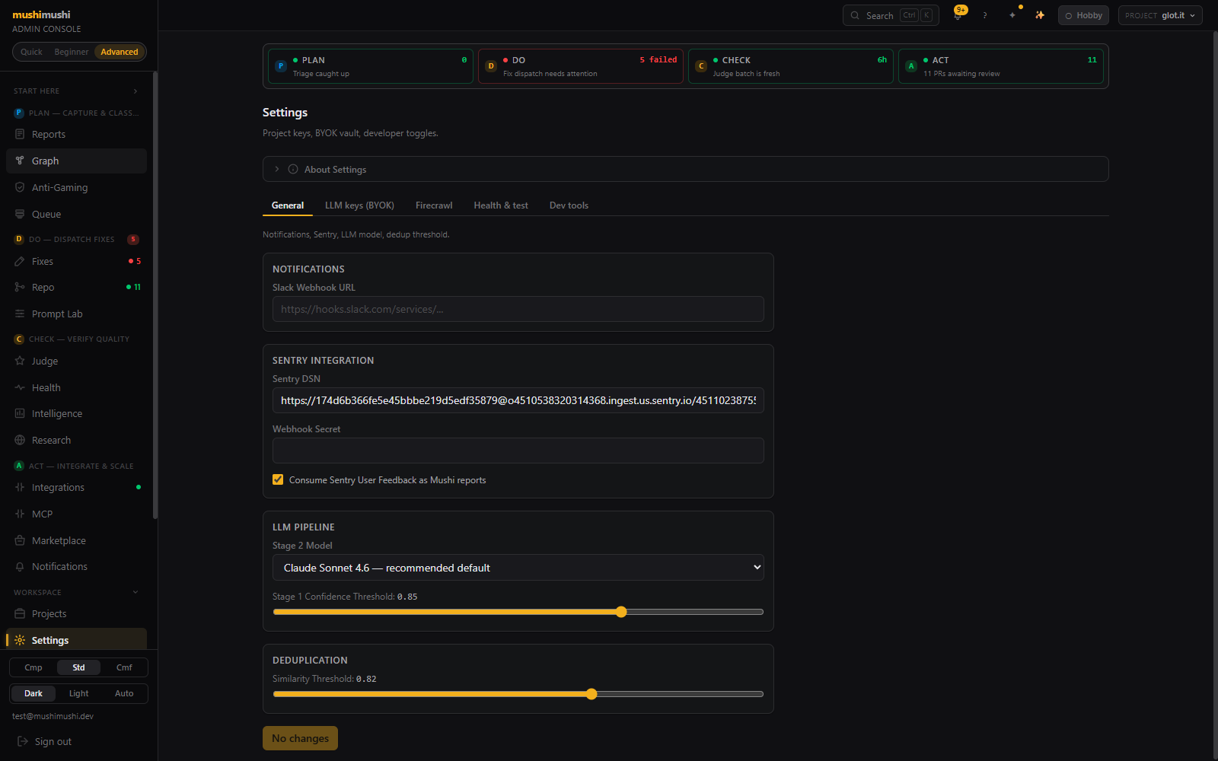Collapse the CHECK — VERIFY QUALITY section header

point(76,339)
